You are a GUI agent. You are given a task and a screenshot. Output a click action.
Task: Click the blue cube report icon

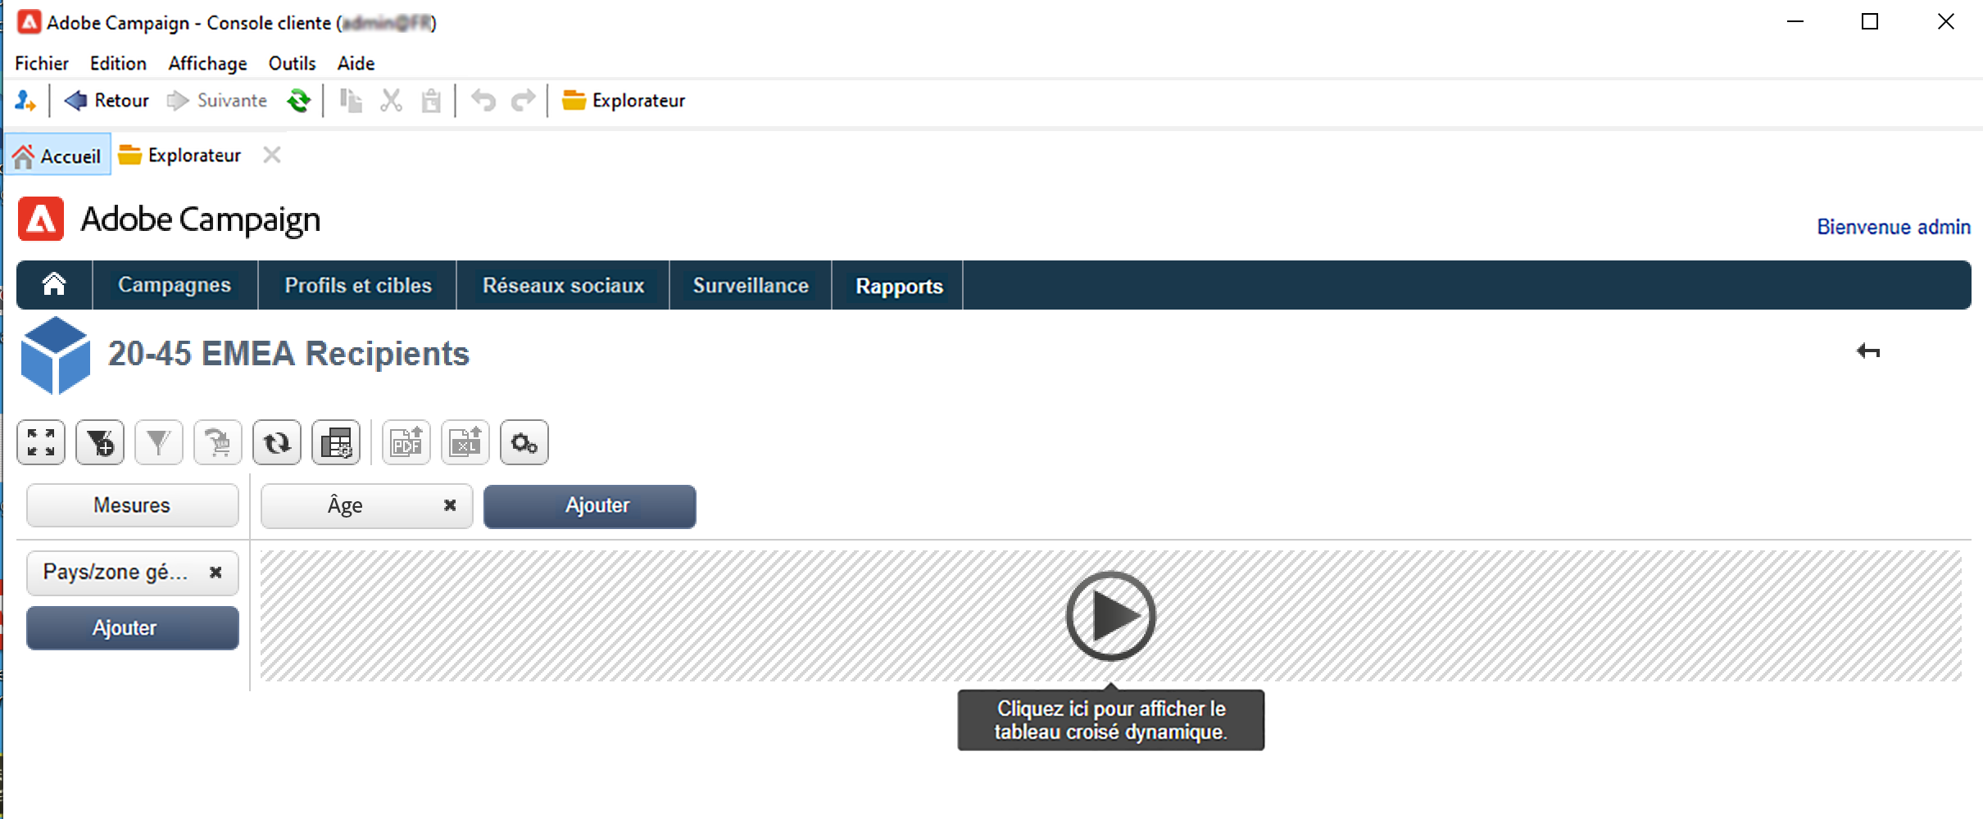[x=56, y=355]
